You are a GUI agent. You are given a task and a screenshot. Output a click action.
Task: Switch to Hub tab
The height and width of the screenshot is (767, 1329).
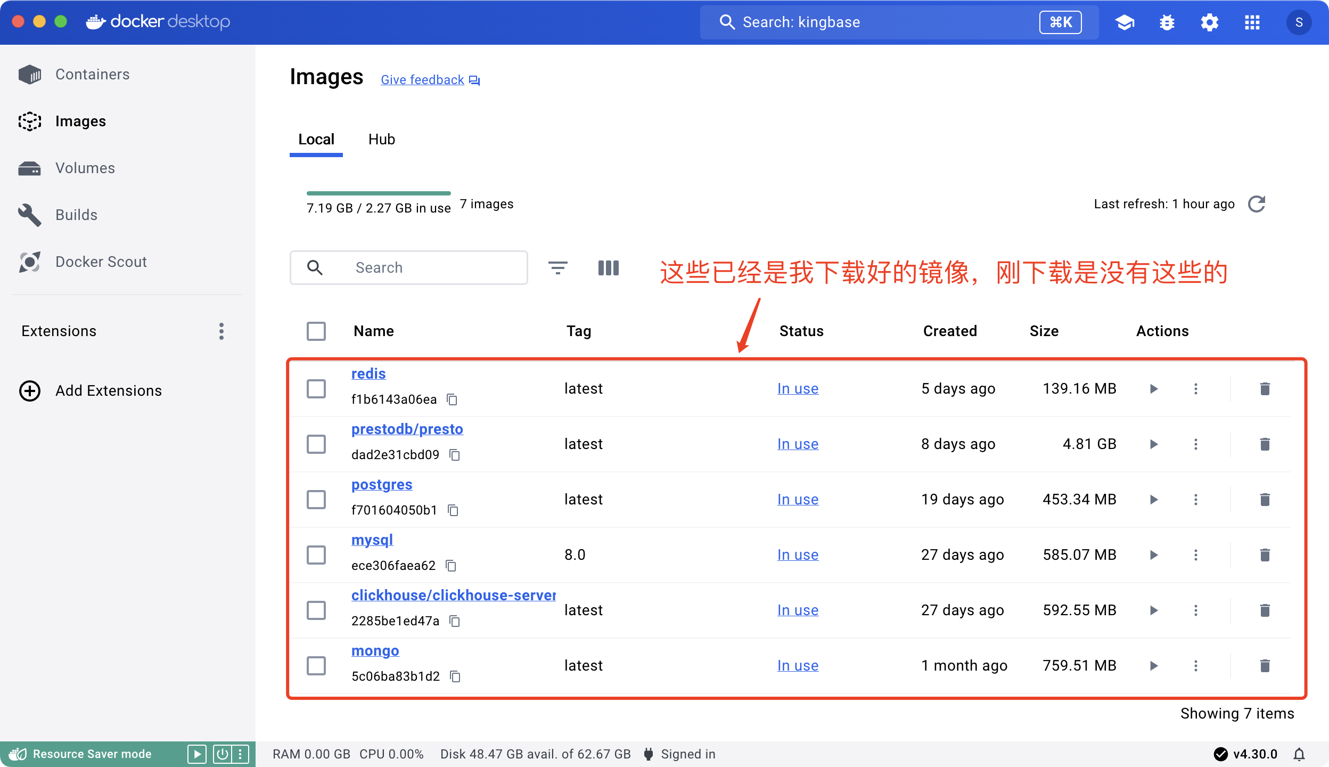[382, 139]
